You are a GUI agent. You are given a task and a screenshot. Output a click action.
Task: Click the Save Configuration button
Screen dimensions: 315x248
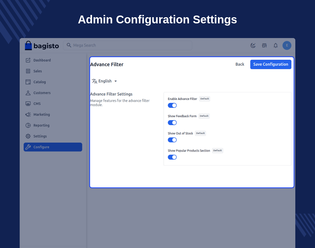point(271,65)
